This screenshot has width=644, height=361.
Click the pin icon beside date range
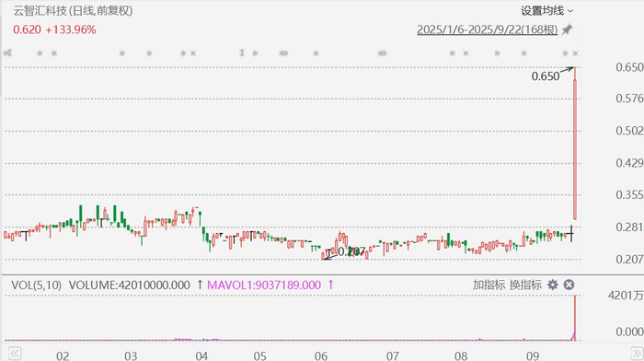(x=568, y=29)
